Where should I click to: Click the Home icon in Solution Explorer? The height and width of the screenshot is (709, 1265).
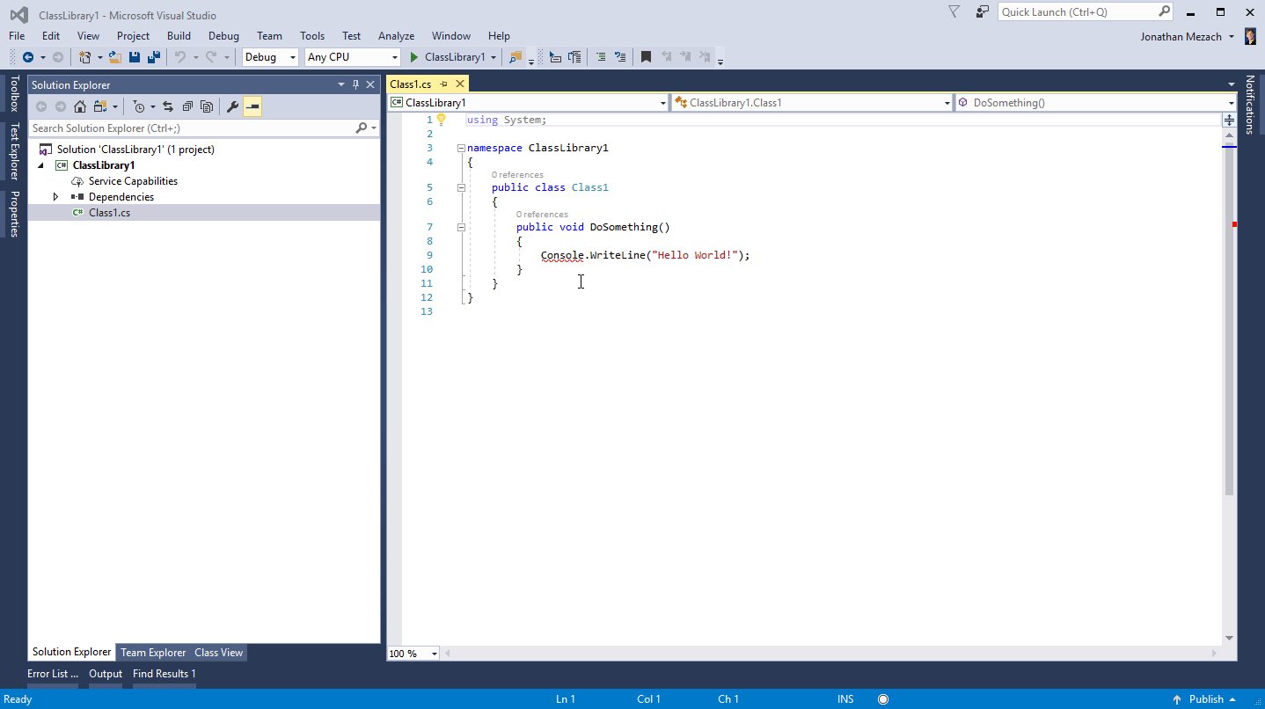(x=80, y=106)
